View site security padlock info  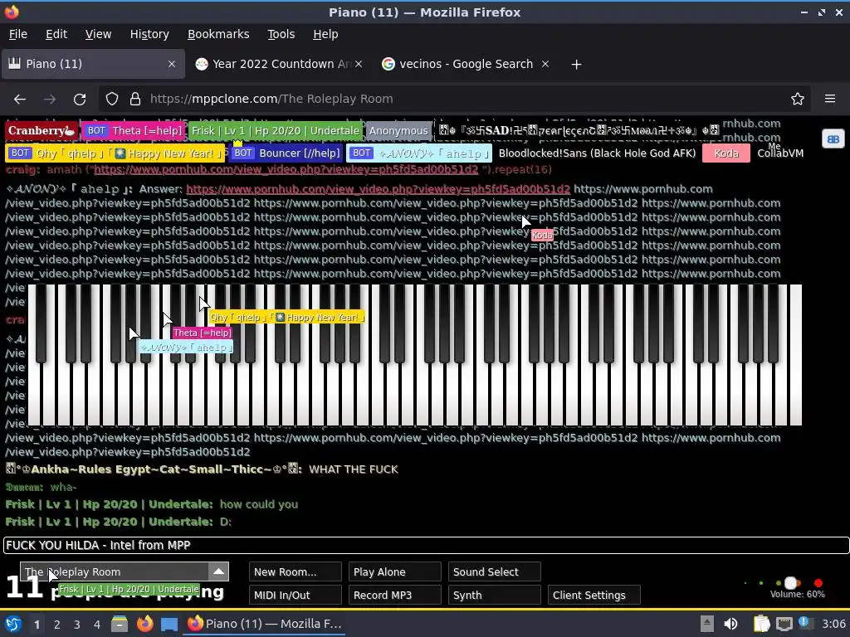coord(135,100)
